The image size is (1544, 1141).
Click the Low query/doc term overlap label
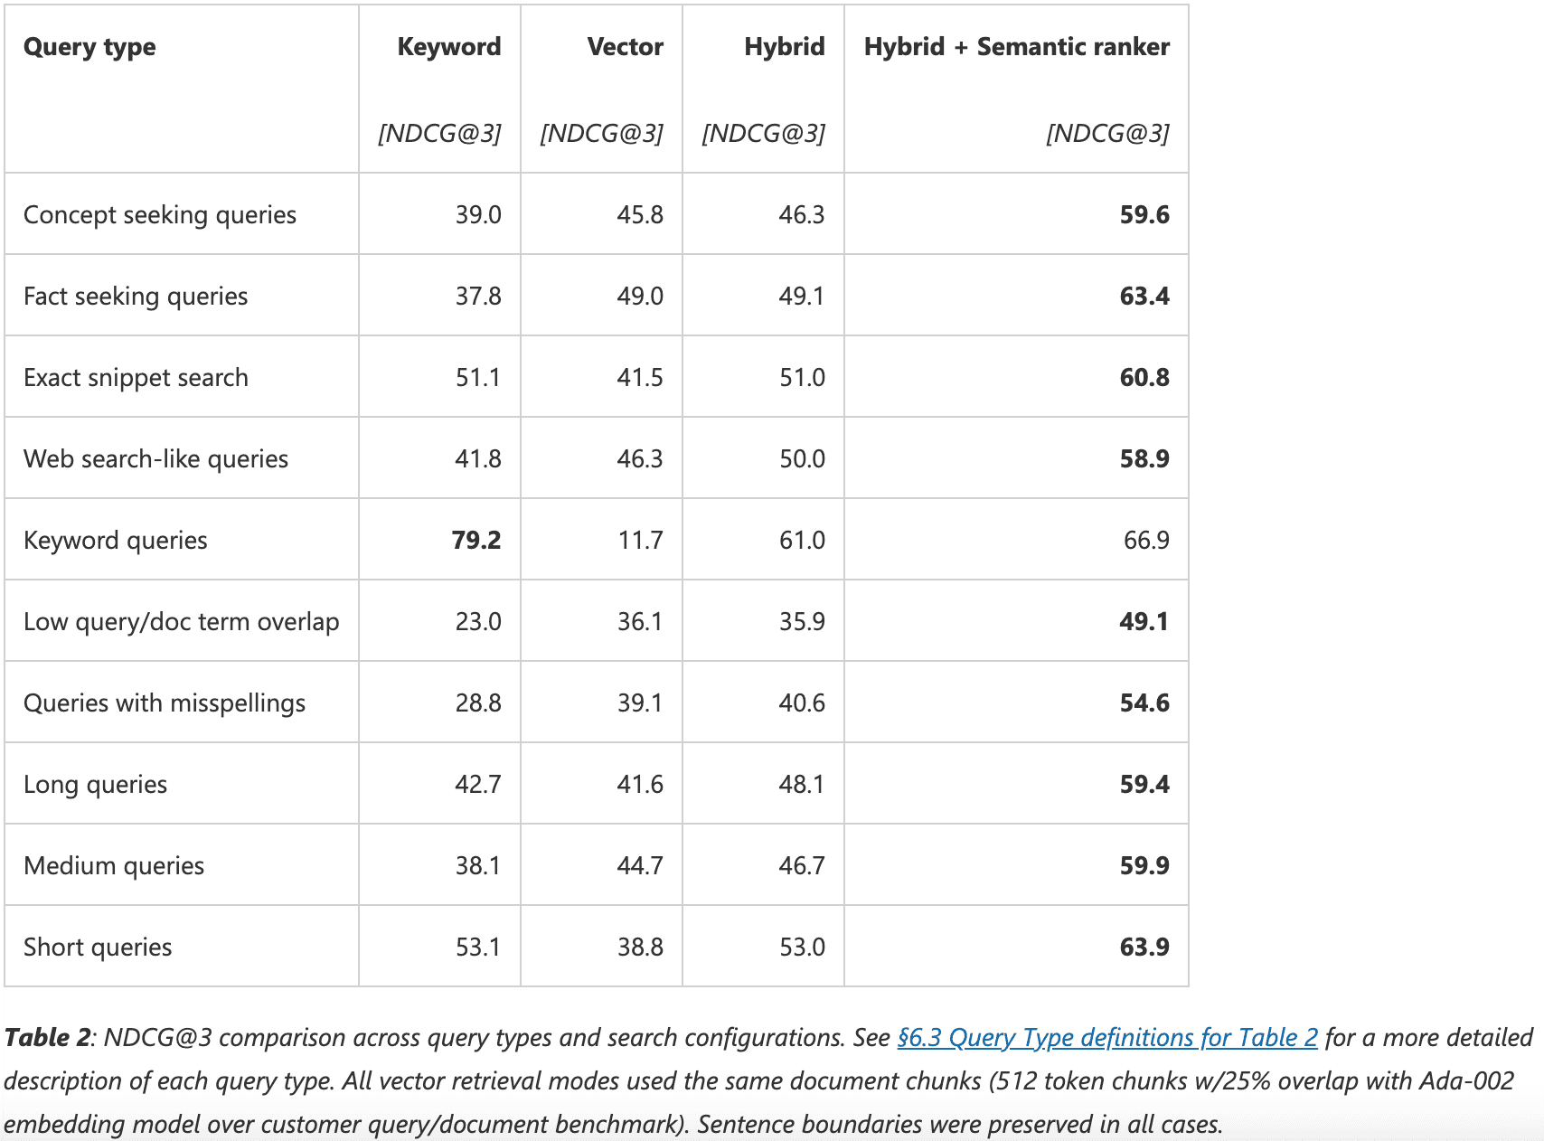click(181, 622)
